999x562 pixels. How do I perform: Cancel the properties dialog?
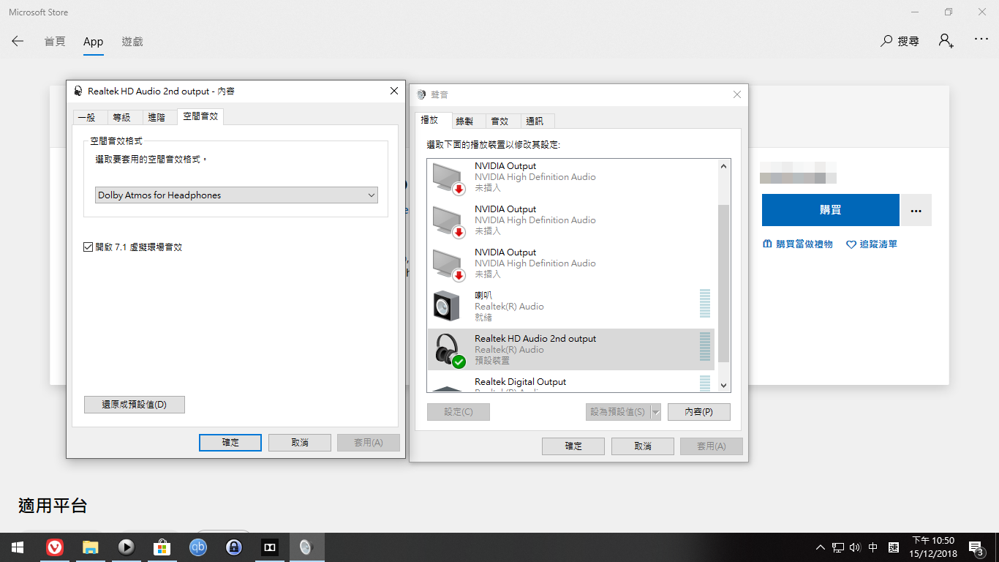click(300, 443)
